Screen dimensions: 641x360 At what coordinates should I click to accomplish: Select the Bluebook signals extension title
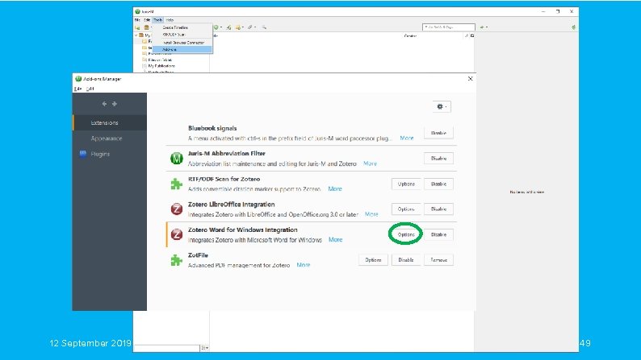coord(212,128)
